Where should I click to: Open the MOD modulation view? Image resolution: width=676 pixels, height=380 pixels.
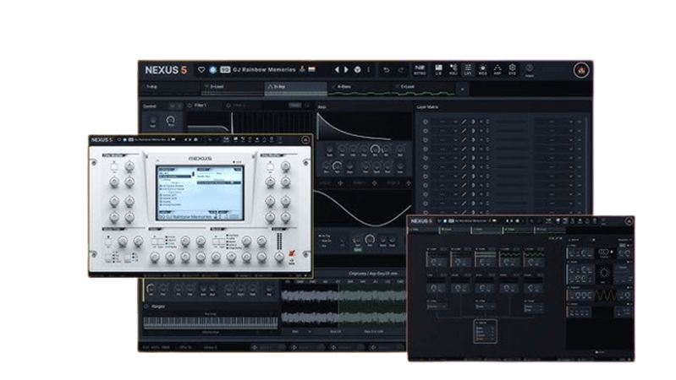click(x=482, y=70)
